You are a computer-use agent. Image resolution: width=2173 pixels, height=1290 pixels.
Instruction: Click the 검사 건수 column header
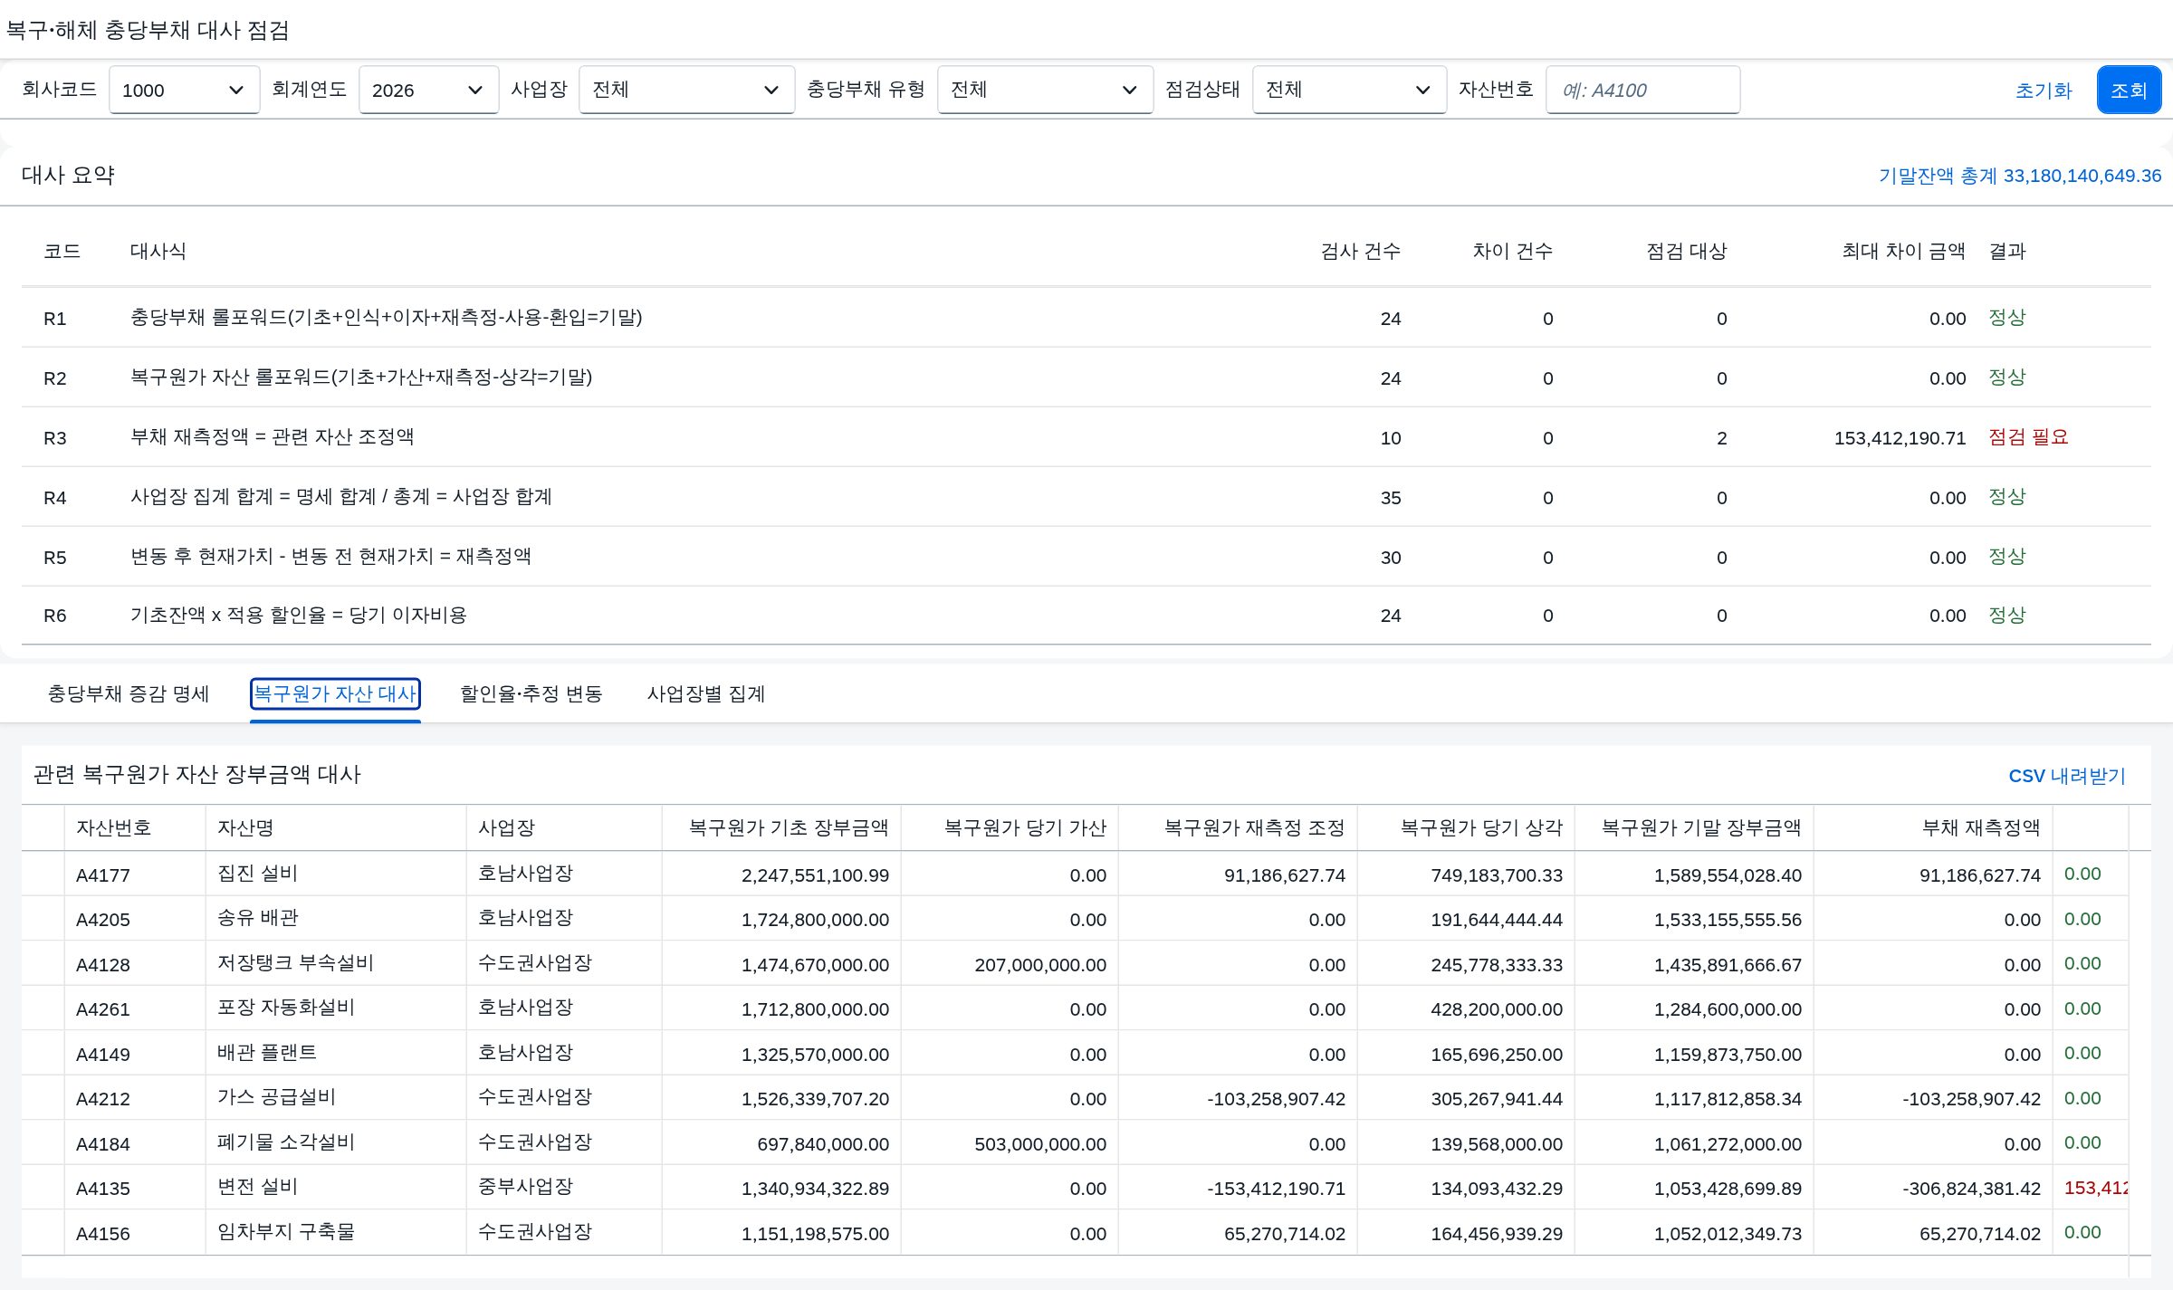1360,252
